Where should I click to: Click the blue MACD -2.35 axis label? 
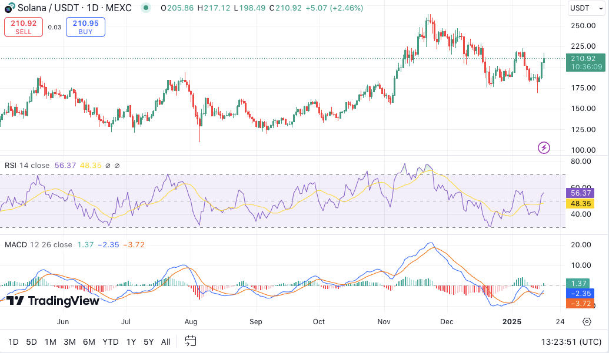coord(580,294)
